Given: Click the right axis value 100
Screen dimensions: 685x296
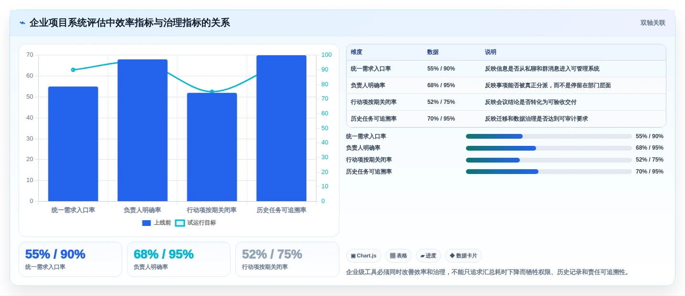Looking at the screenshot, I should click(x=327, y=55).
